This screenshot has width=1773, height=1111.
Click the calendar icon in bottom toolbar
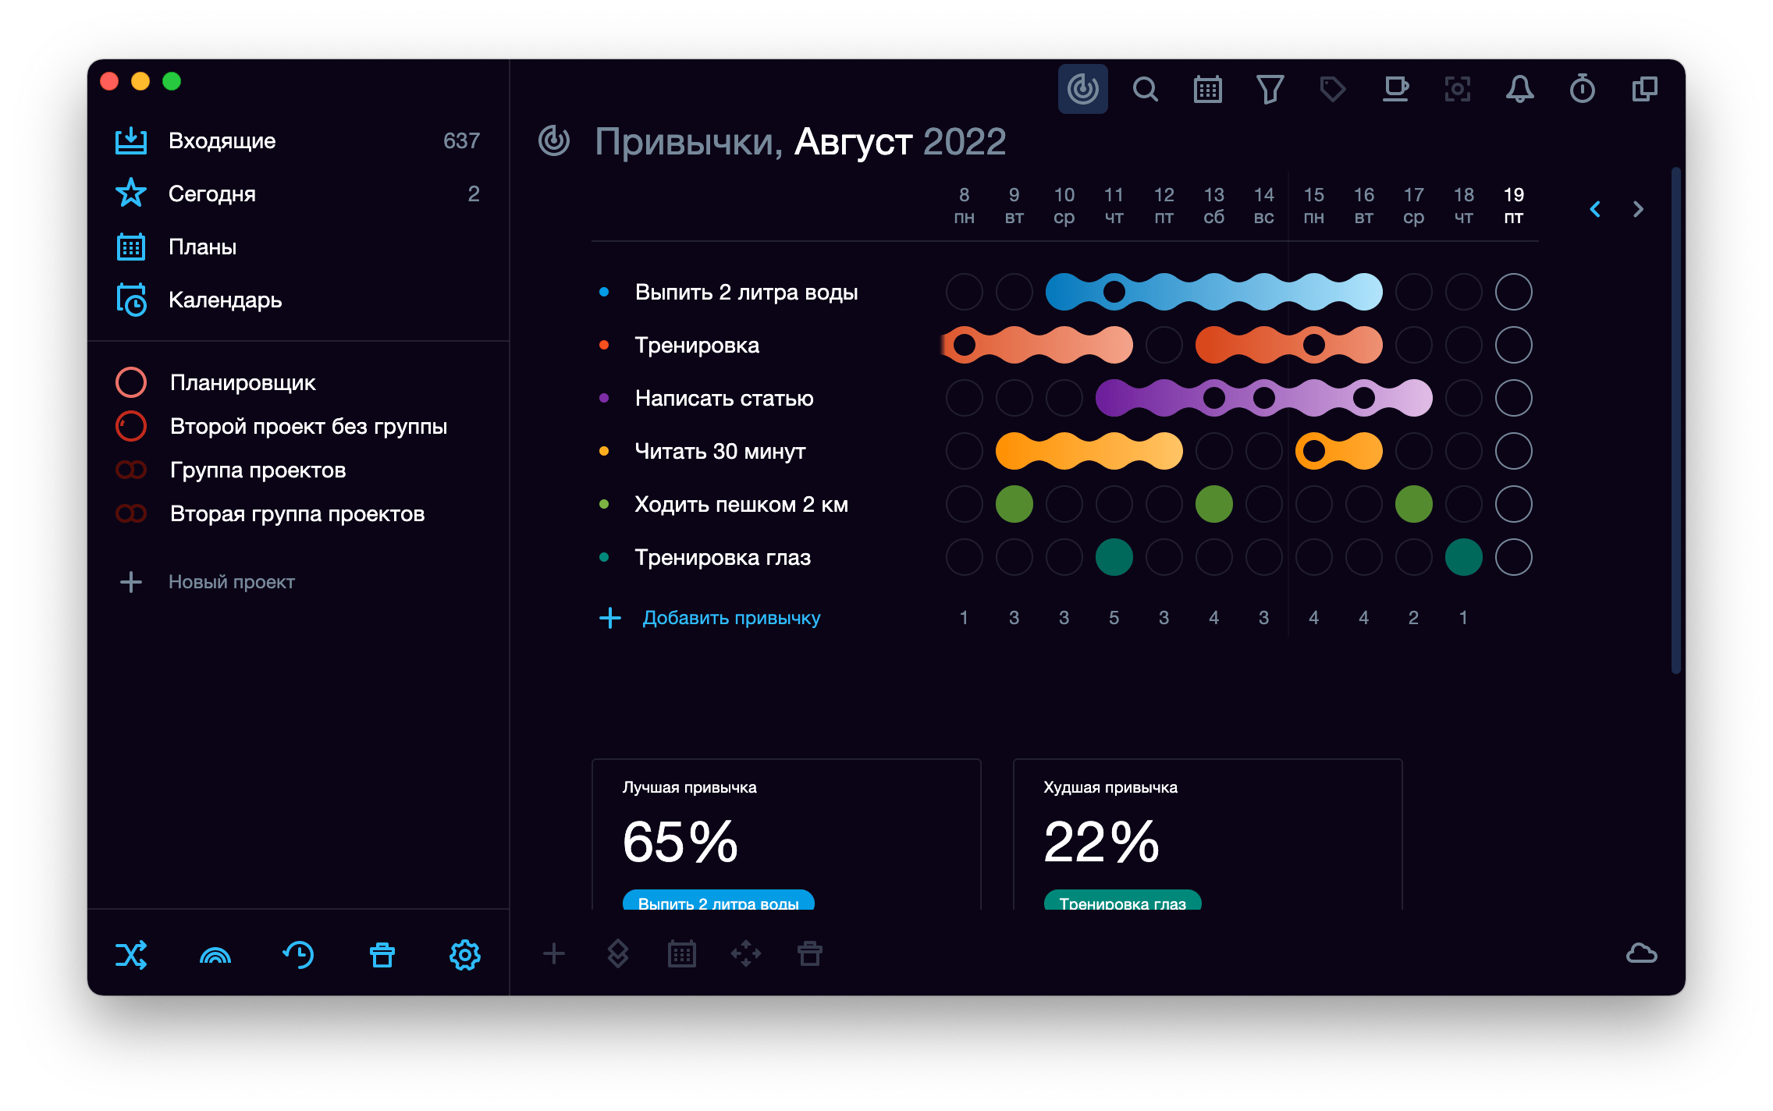click(x=682, y=953)
